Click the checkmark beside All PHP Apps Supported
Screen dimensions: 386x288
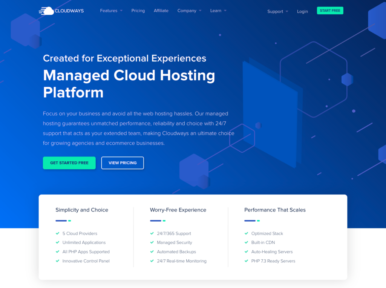click(x=57, y=251)
